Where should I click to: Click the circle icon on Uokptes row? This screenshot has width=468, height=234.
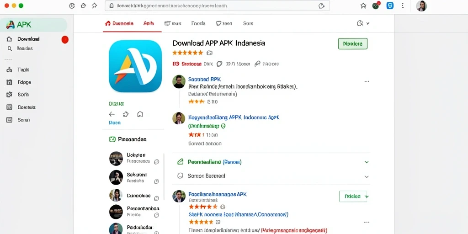click(x=156, y=162)
